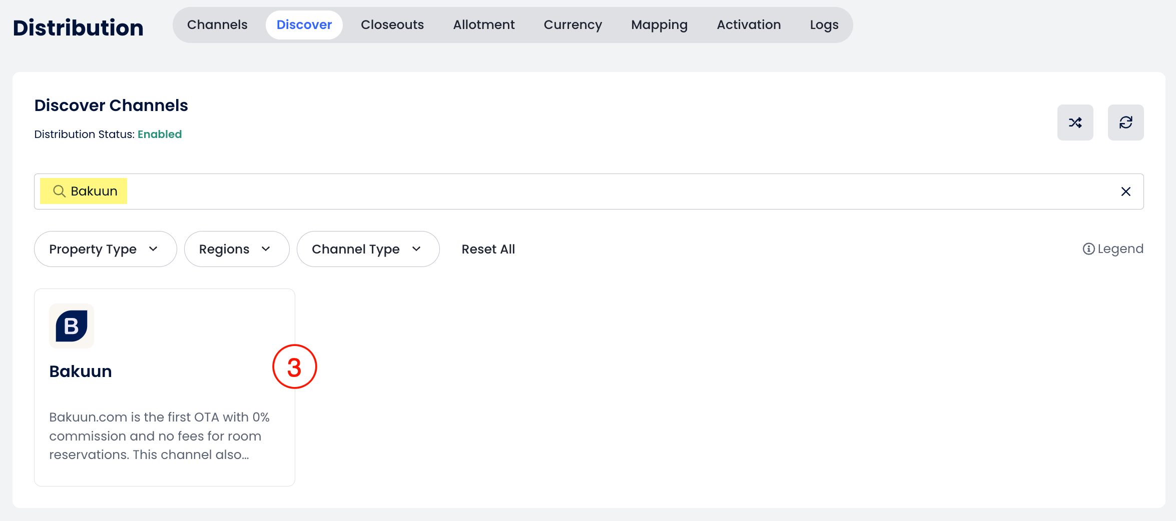
Task: Open the Currency tab
Action: 572,24
